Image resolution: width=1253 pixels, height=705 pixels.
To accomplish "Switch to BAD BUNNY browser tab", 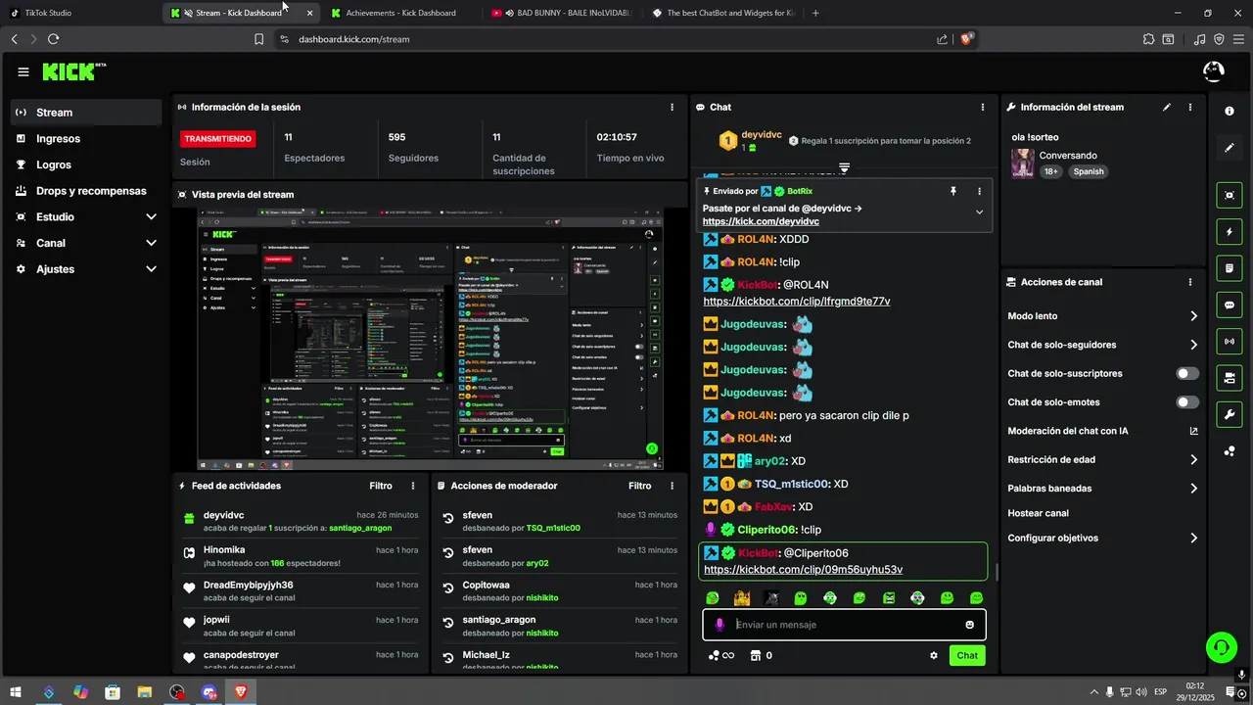I will [x=563, y=13].
